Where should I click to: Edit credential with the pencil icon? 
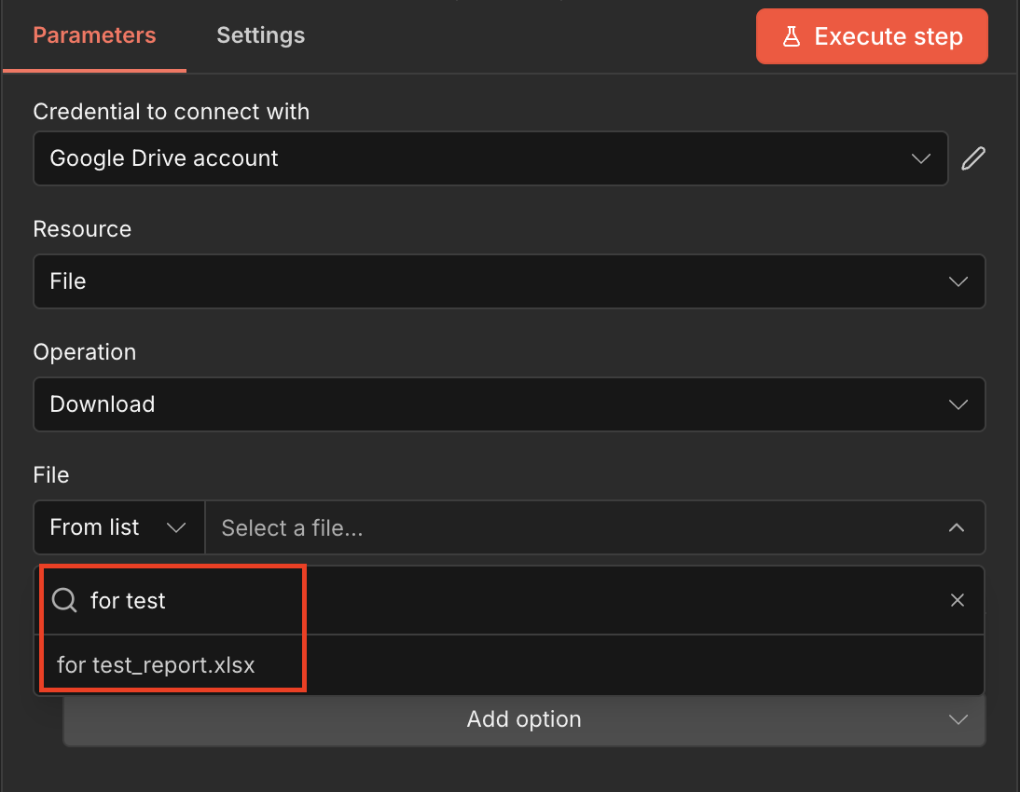973,158
